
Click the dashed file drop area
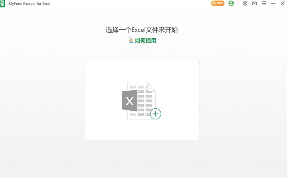(x=142, y=100)
